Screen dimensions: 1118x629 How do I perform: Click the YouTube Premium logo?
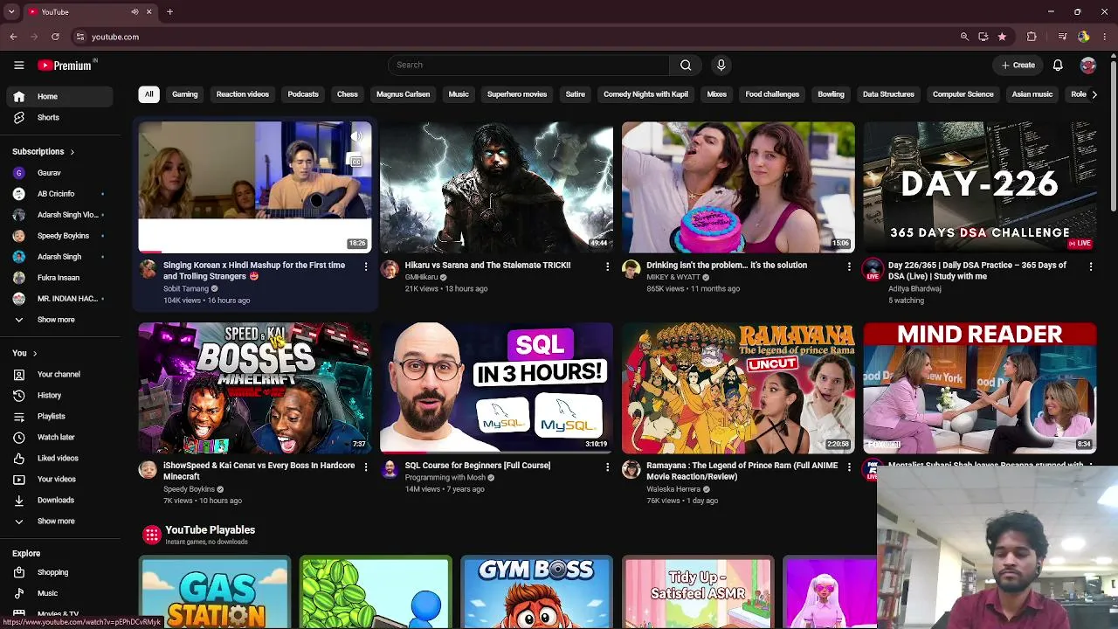66,65
